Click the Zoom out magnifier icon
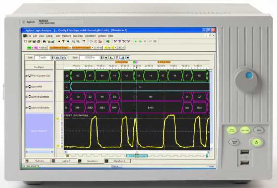Viewport: 277px width, 188px height. click(x=78, y=41)
